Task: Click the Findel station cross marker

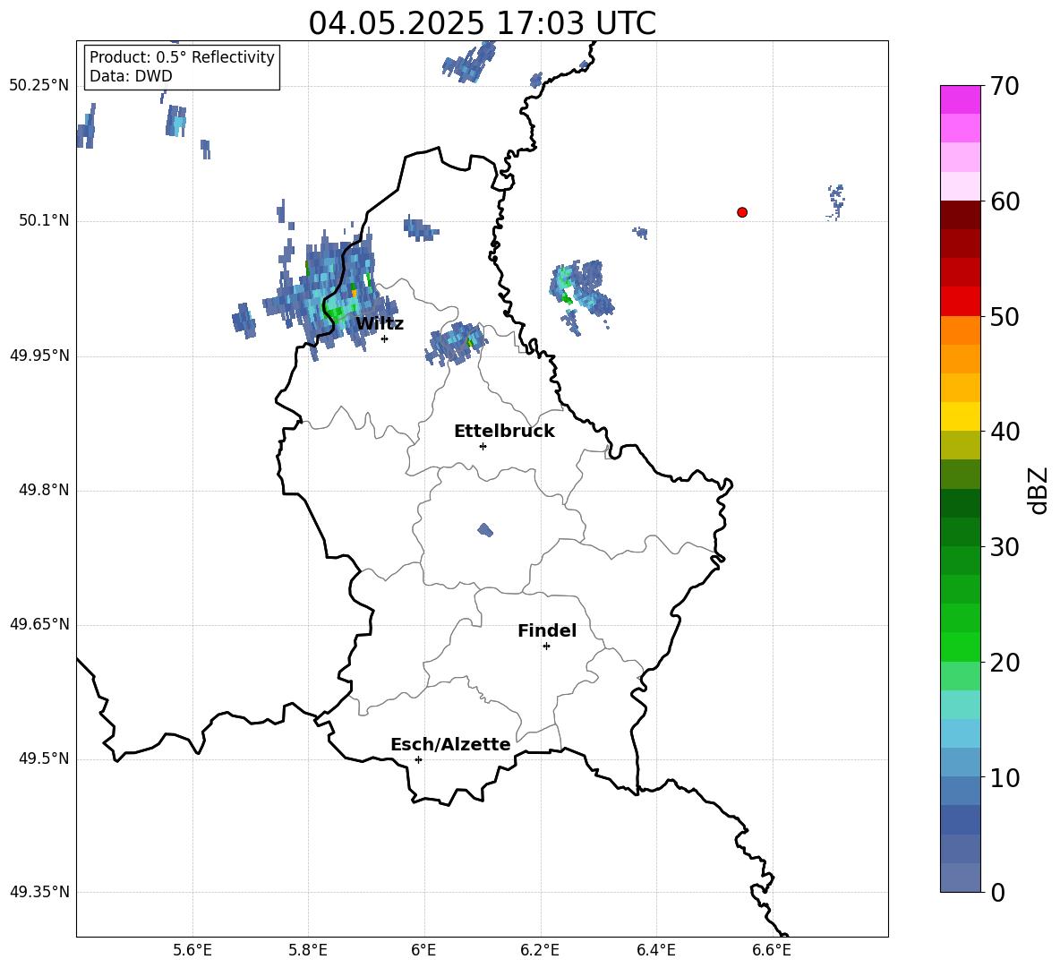Action: (546, 647)
